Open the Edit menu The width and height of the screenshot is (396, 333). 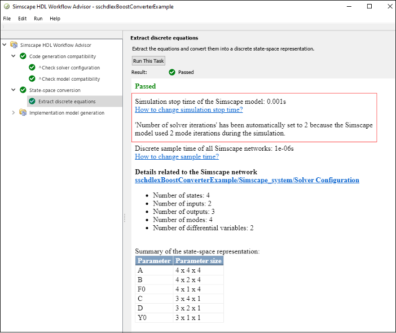[x=22, y=19]
